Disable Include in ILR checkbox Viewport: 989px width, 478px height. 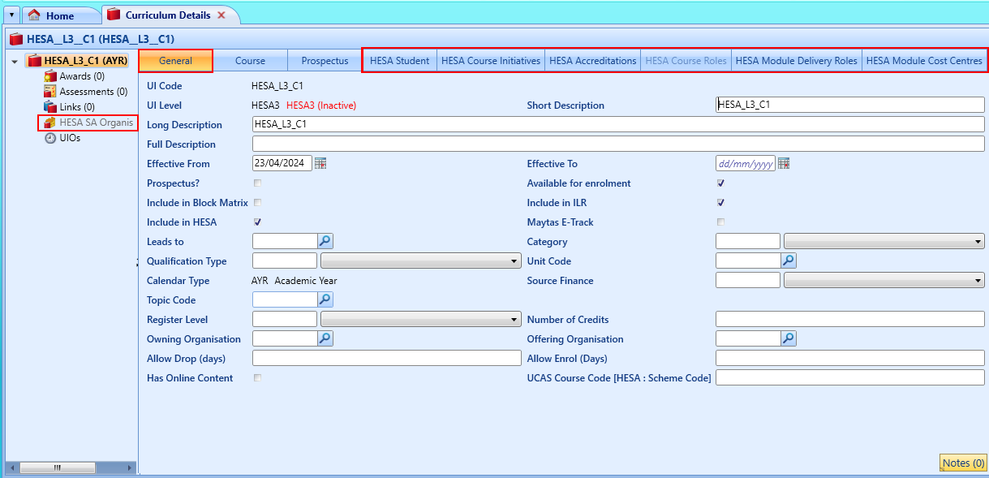coord(720,202)
